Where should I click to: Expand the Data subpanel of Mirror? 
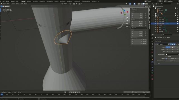pyautogui.click(x=158, y=64)
